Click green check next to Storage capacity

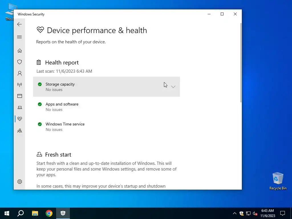coord(40,84)
